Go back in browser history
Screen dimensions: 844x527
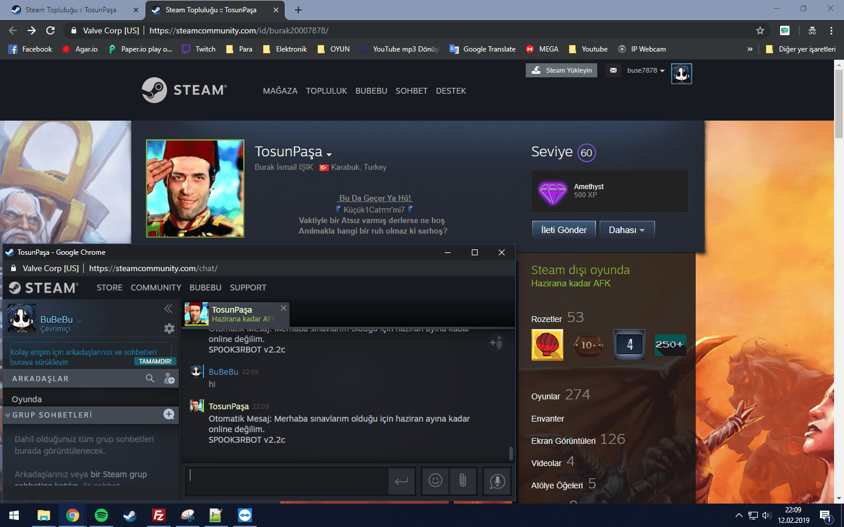[x=13, y=30]
